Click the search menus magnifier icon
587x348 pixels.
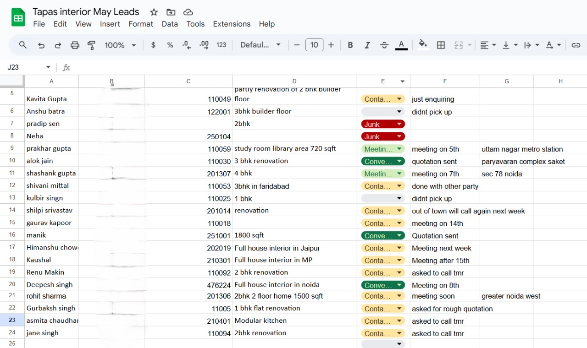click(x=22, y=45)
